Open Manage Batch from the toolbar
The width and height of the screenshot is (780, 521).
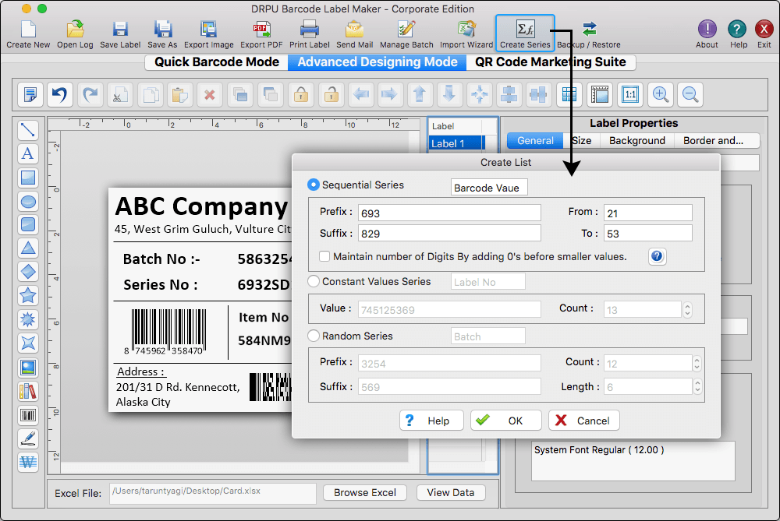(406, 33)
